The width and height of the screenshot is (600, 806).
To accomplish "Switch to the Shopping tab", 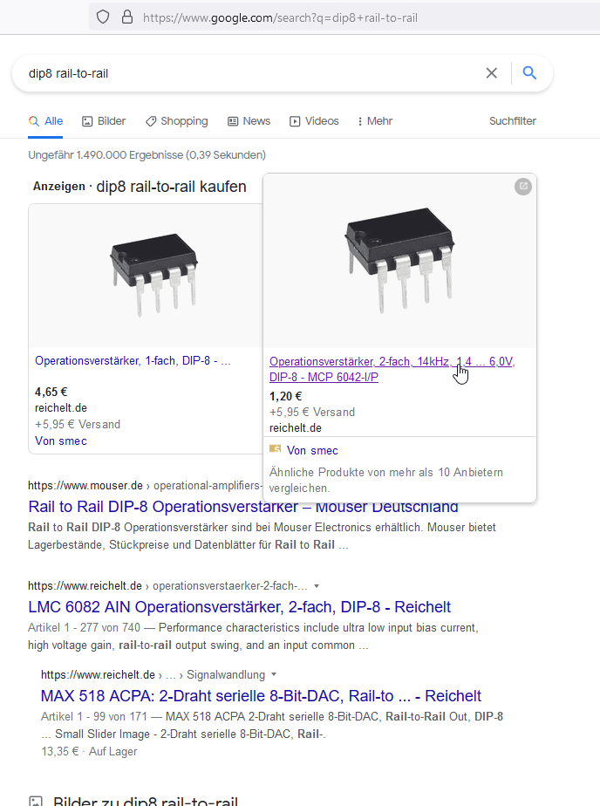I will click(x=177, y=121).
